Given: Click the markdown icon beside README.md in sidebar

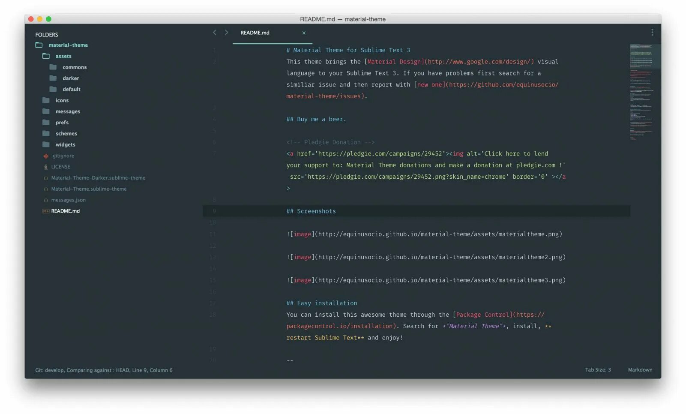Looking at the screenshot, I should pyautogui.click(x=46, y=211).
